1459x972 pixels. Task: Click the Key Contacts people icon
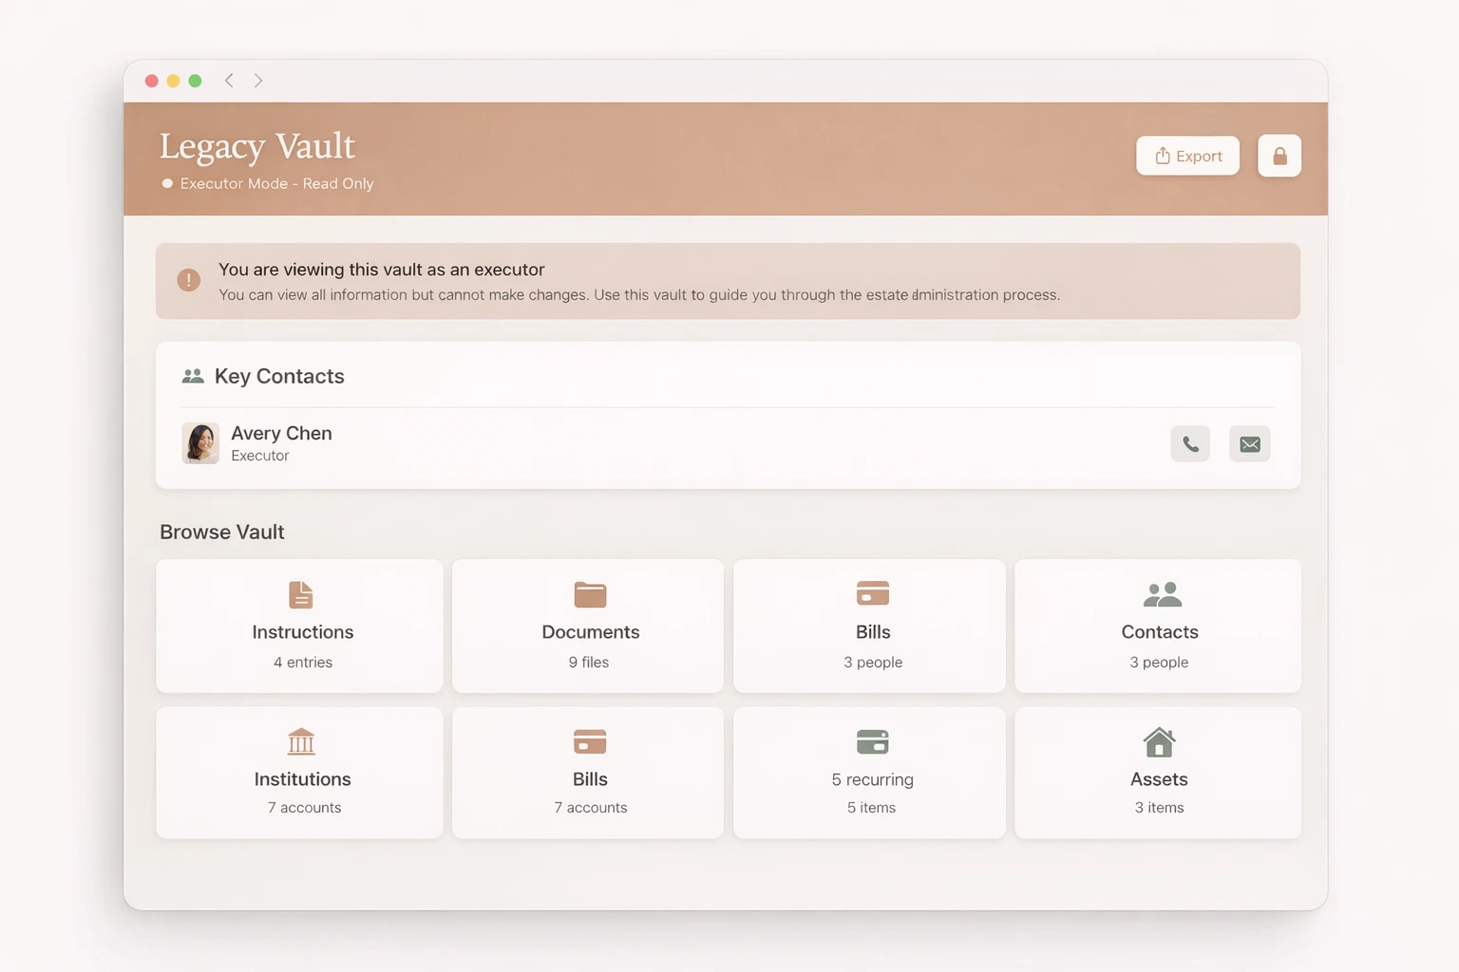[x=193, y=375]
